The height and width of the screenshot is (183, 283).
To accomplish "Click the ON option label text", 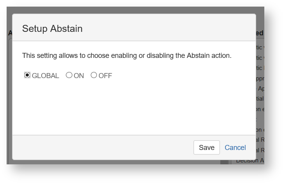I will 79,76.
